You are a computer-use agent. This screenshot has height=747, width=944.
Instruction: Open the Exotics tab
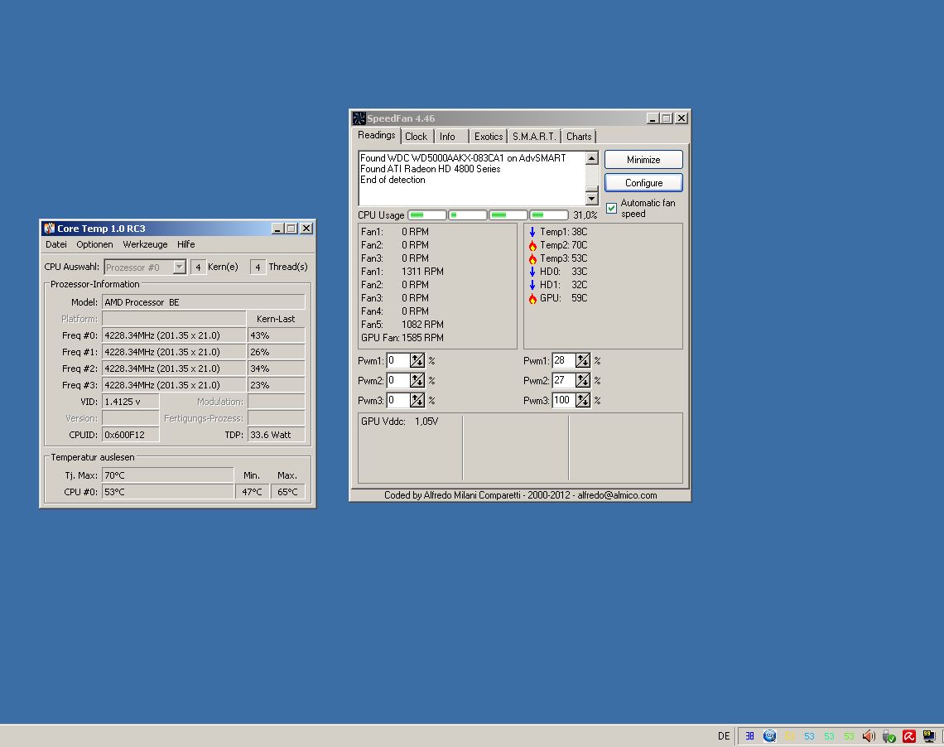coord(489,137)
